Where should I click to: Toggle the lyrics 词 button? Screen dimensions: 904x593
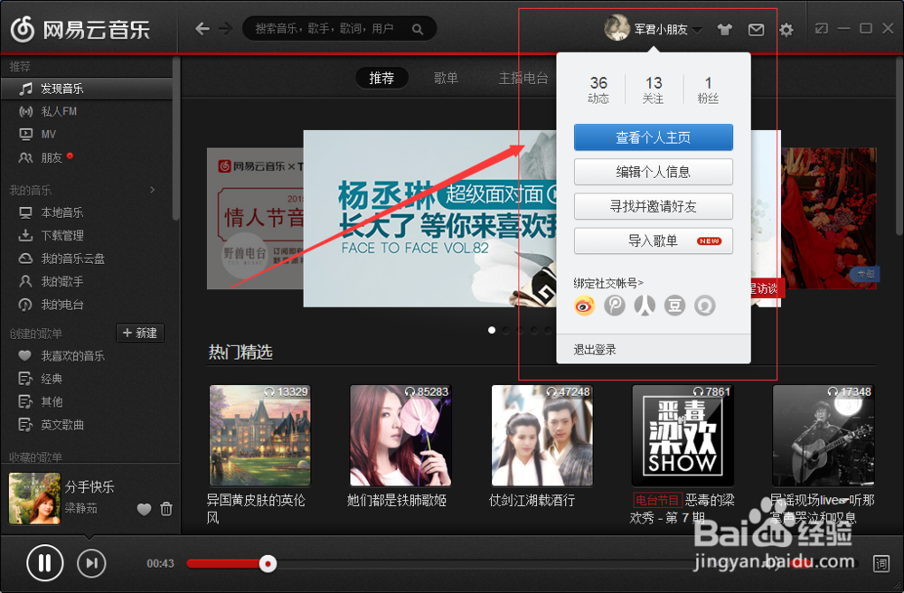[x=880, y=563]
